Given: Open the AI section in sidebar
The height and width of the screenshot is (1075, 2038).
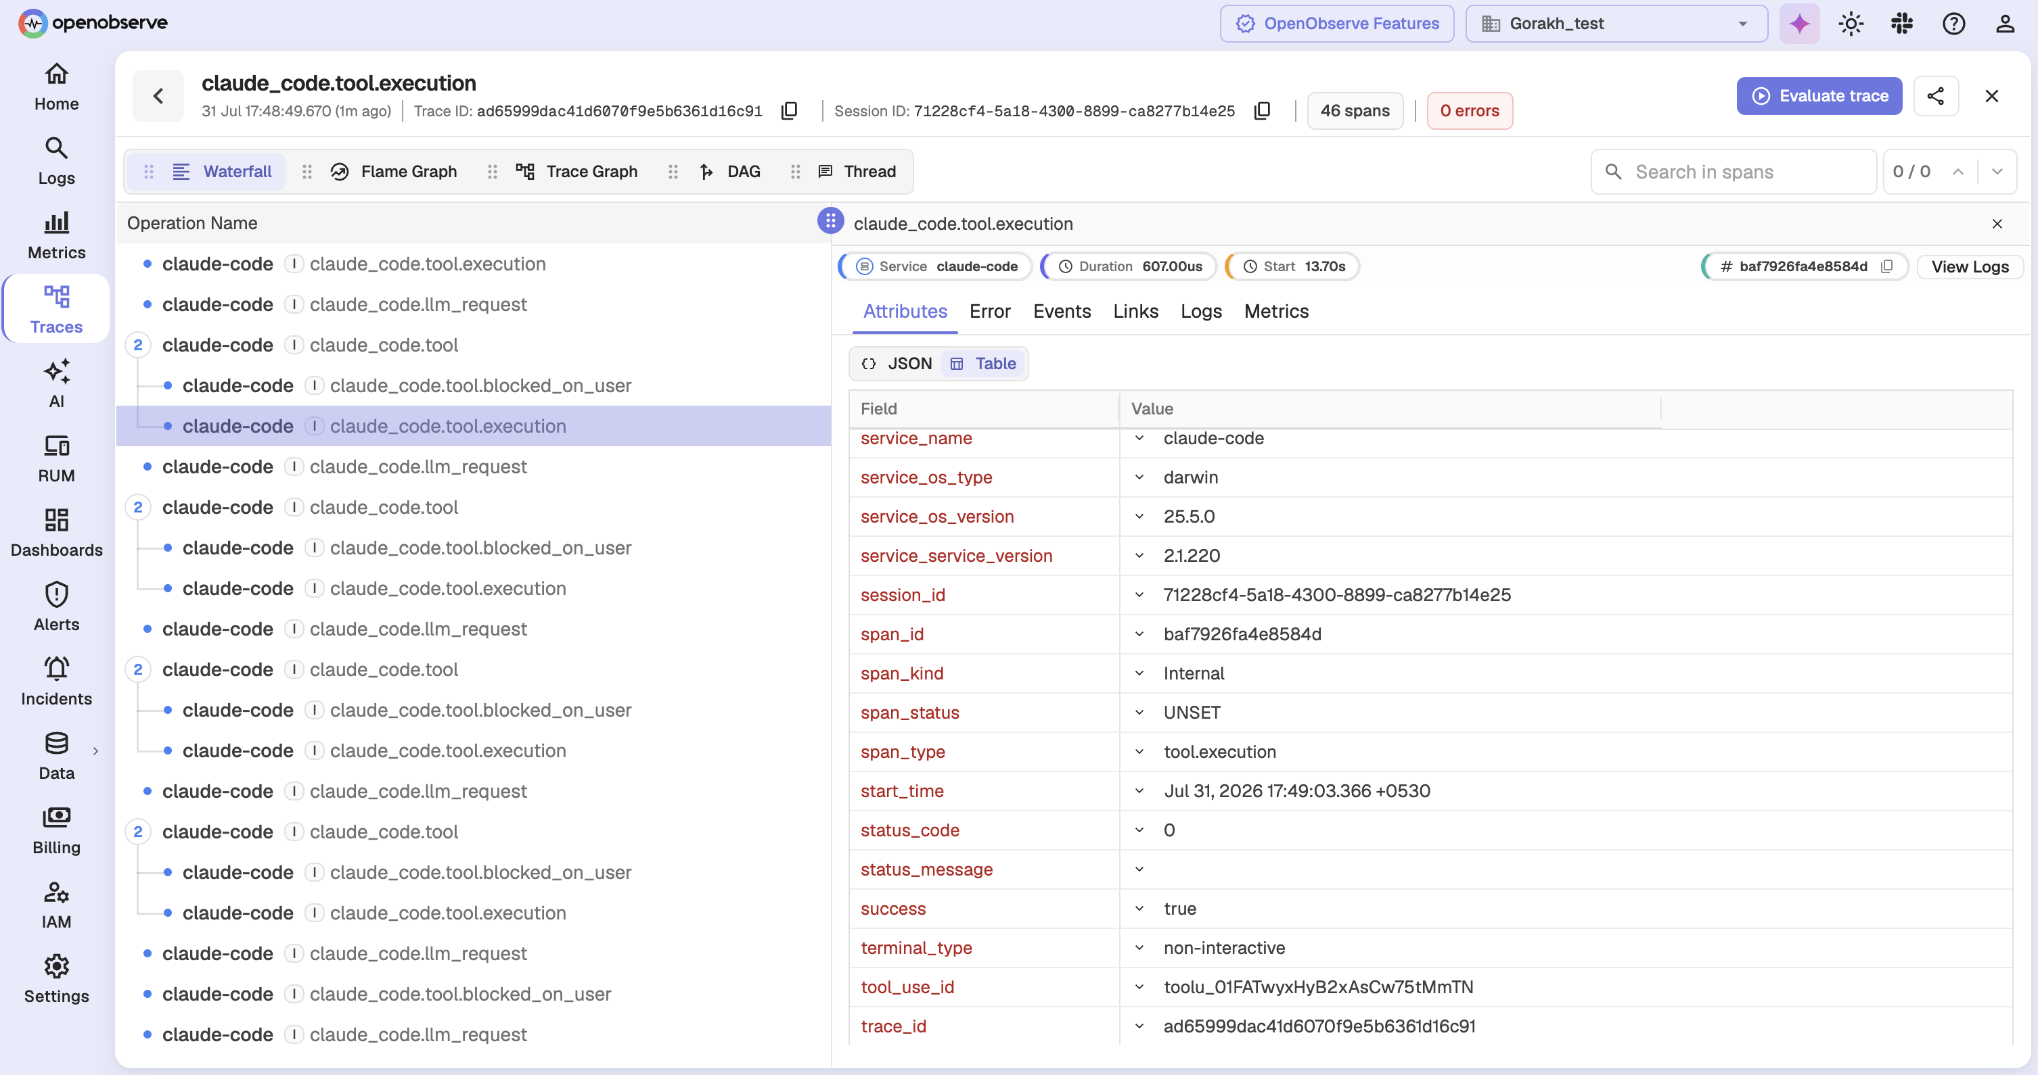Looking at the screenshot, I should pyautogui.click(x=56, y=384).
